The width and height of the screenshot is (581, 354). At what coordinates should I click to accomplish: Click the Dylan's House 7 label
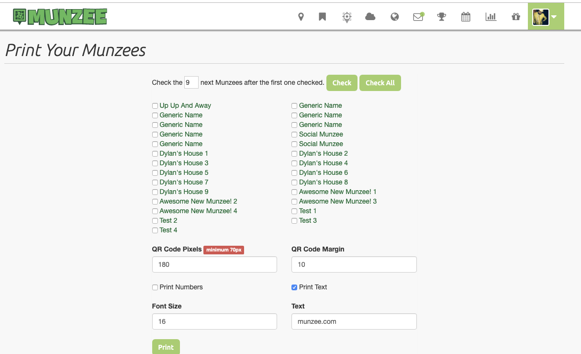(x=184, y=182)
